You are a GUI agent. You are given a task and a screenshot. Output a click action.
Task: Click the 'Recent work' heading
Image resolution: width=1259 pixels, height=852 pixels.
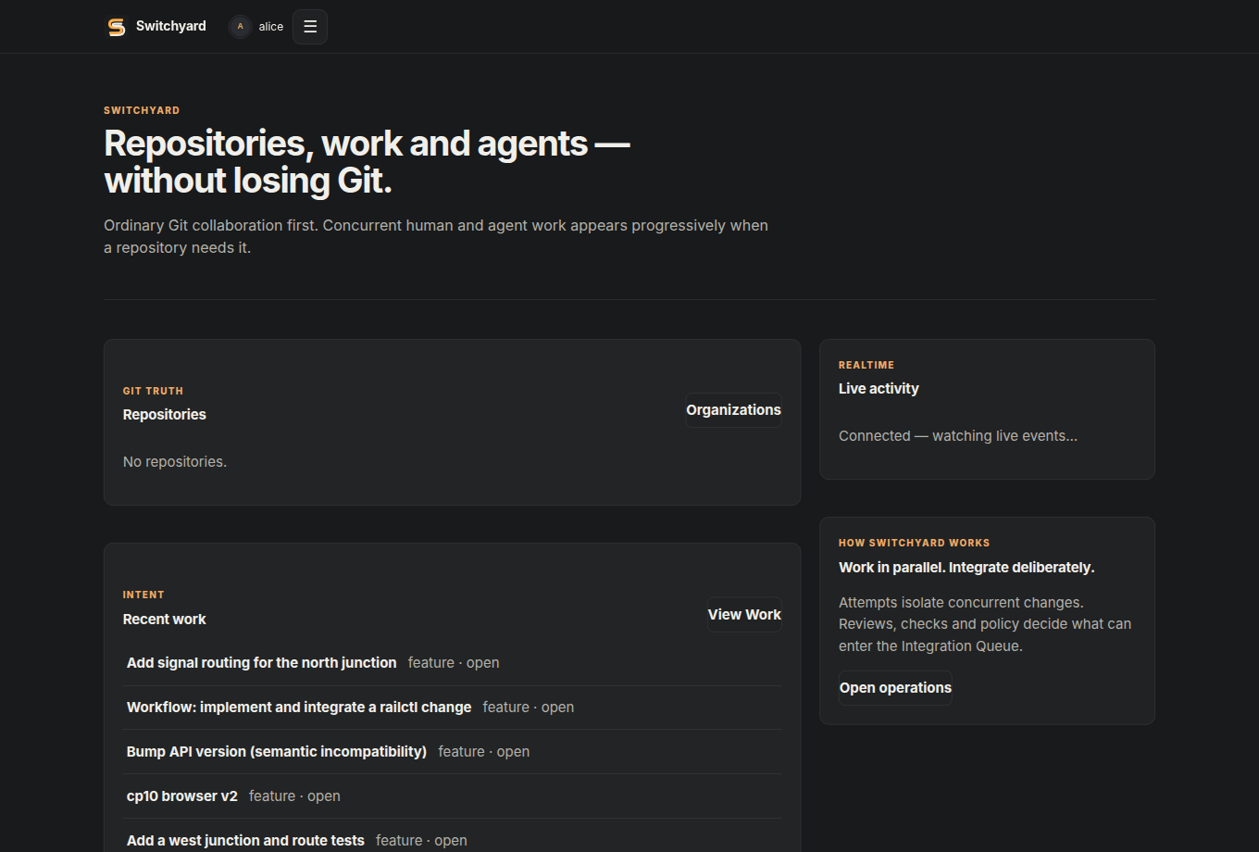pos(165,620)
